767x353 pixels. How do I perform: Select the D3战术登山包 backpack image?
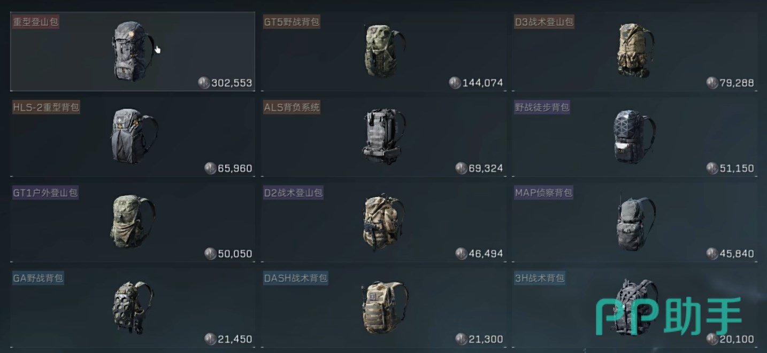click(x=635, y=51)
